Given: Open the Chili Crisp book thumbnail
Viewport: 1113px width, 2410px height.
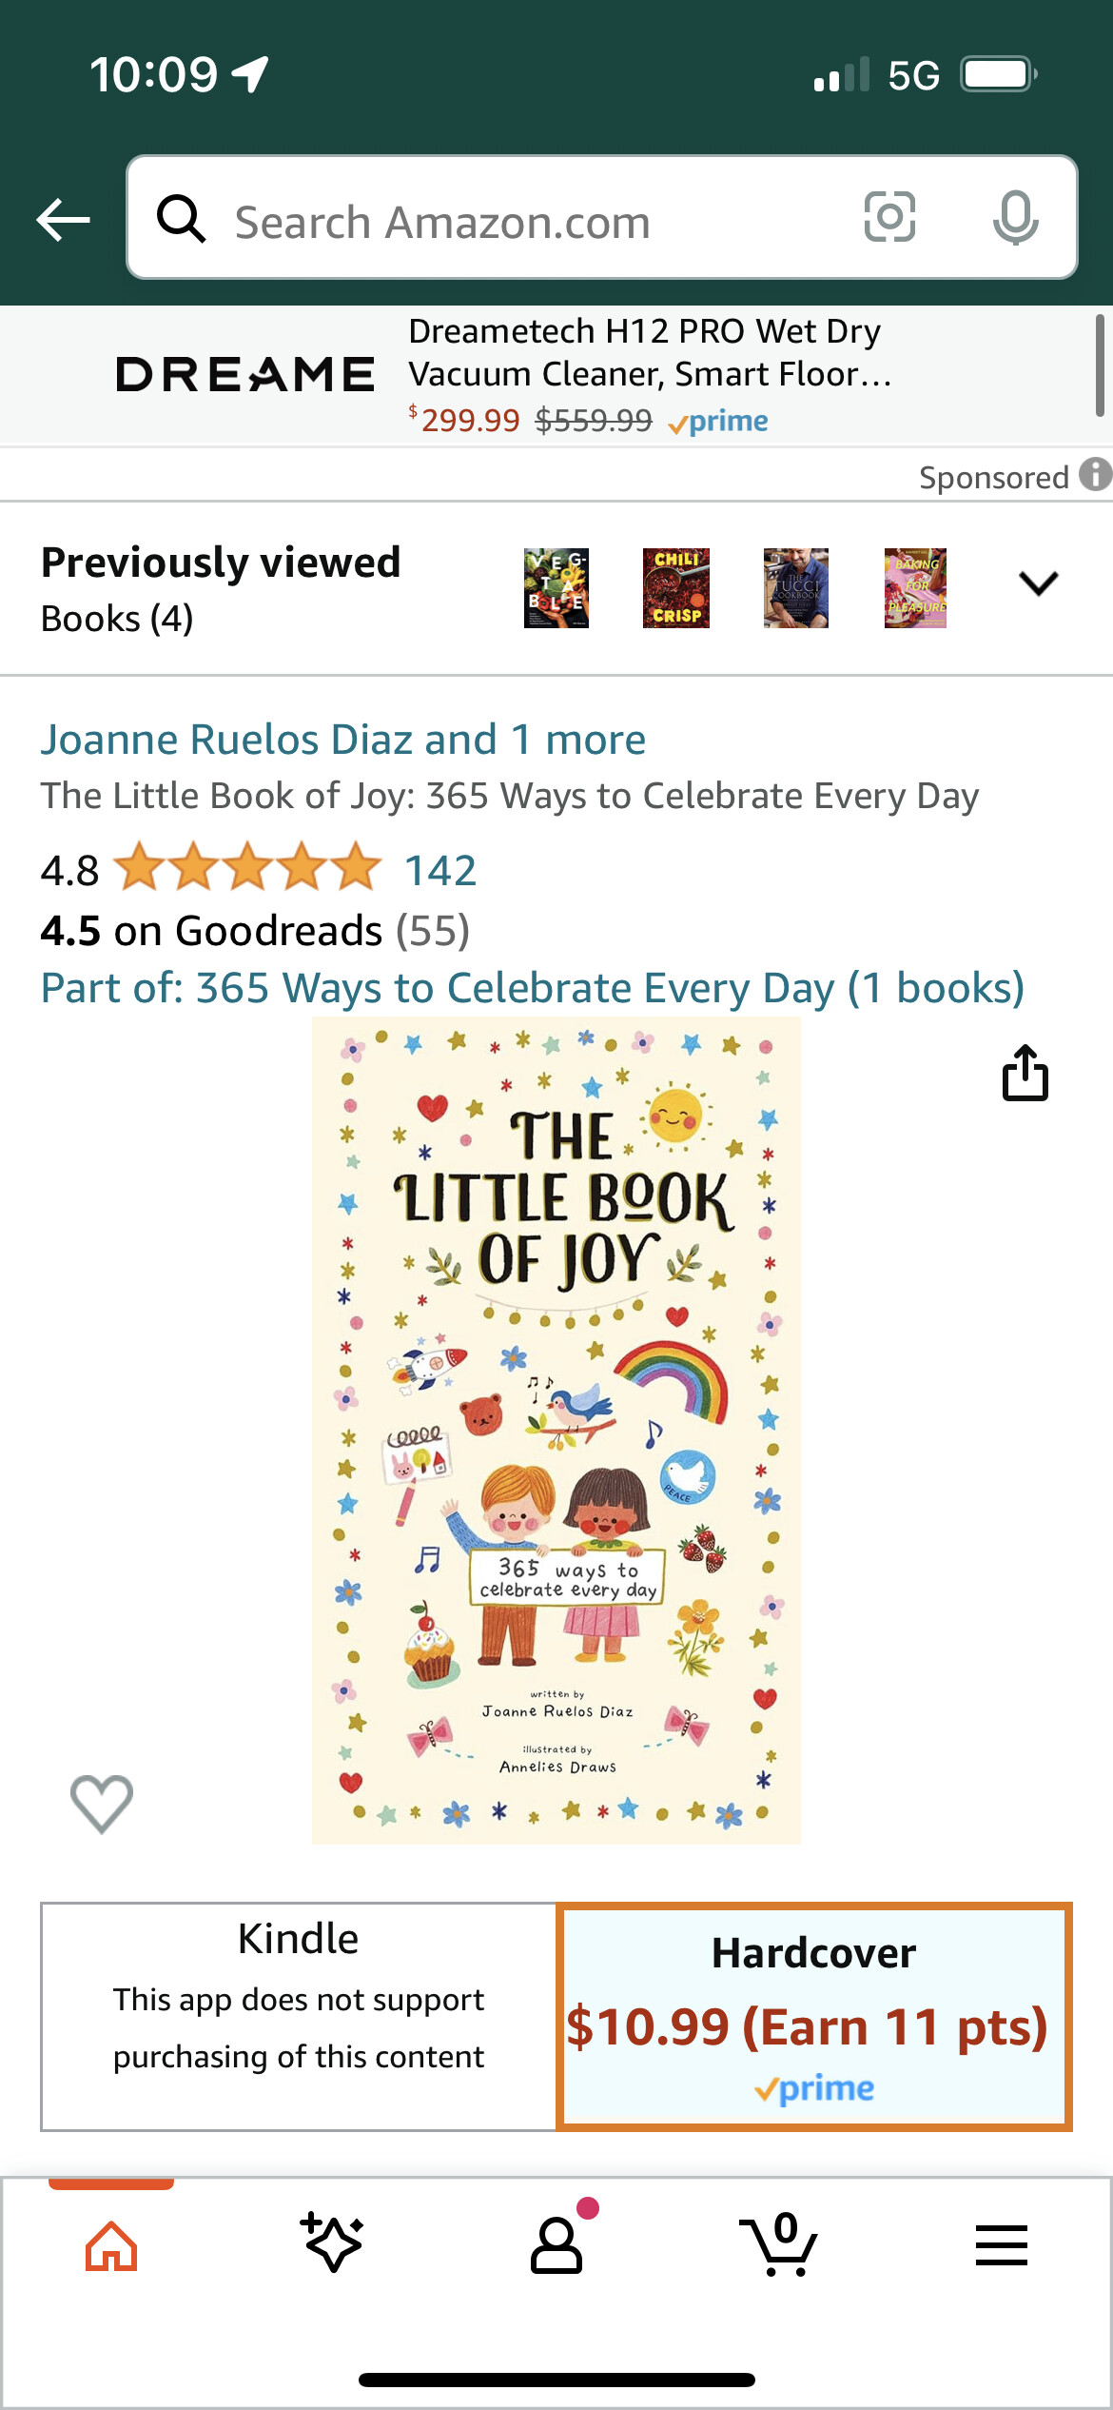Looking at the screenshot, I should click(x=676, y=587).
